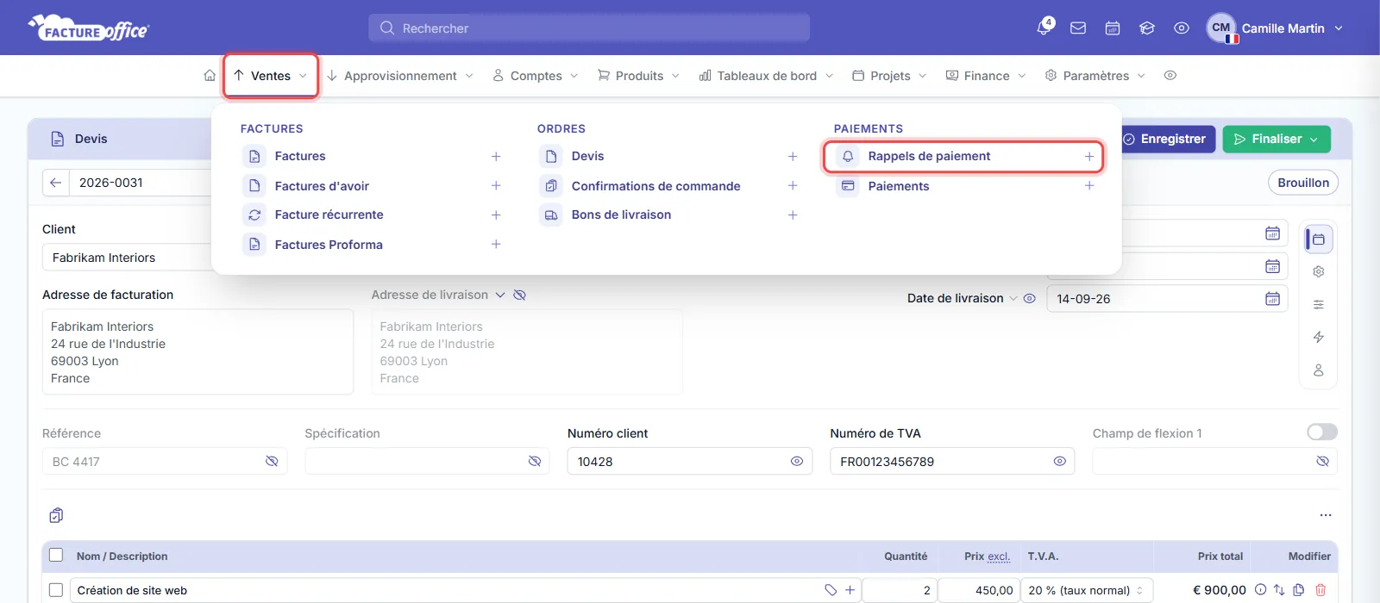Add new Paiements with plus icon
The width and height of the screenshot is (1380, 603).
click(1089, 186)
